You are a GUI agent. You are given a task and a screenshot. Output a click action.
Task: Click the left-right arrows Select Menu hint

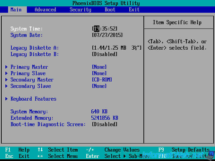(57, 156)
